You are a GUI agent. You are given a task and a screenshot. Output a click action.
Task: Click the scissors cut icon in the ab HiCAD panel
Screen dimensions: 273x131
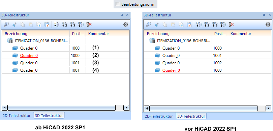(14, 25)
